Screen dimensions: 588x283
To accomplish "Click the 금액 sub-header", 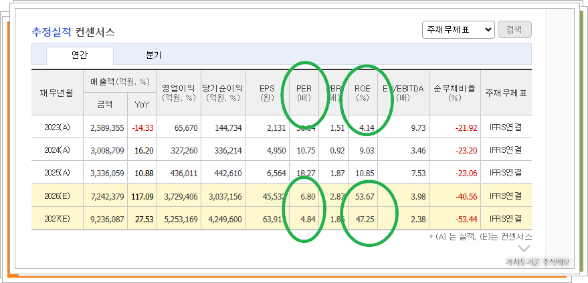I will pos(106,104).
